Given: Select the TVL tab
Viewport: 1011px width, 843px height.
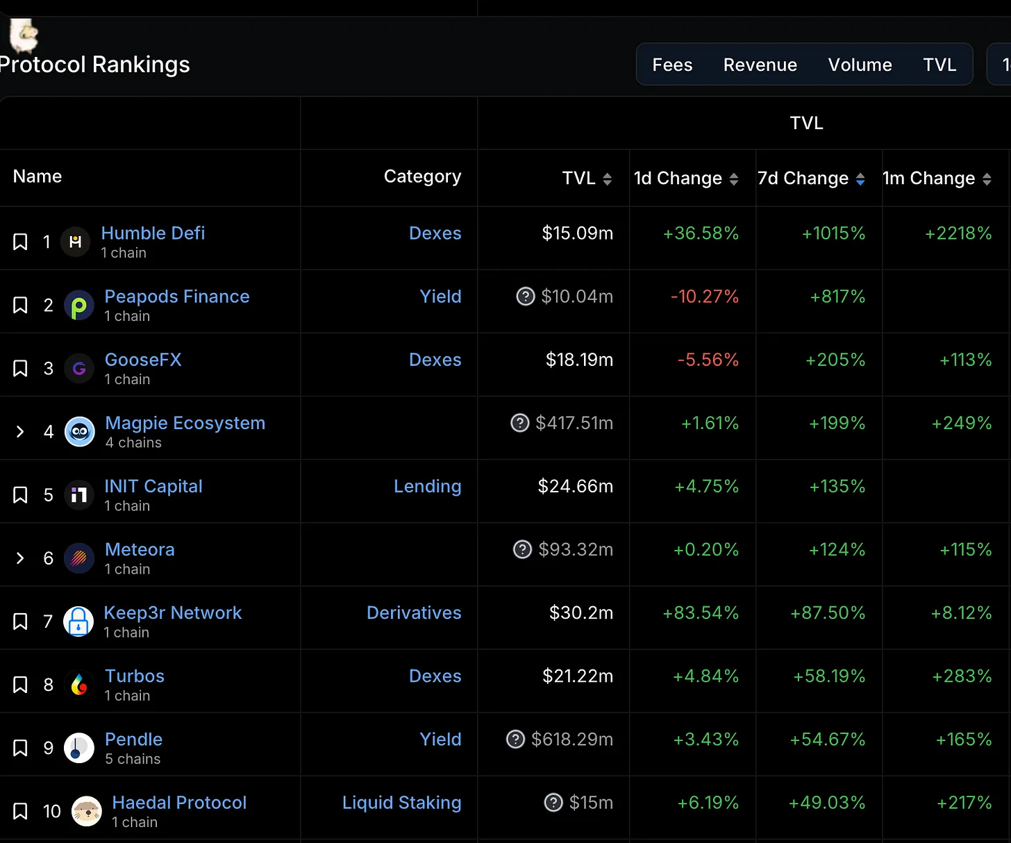Looking at the screenshot, I should (939, 65).
